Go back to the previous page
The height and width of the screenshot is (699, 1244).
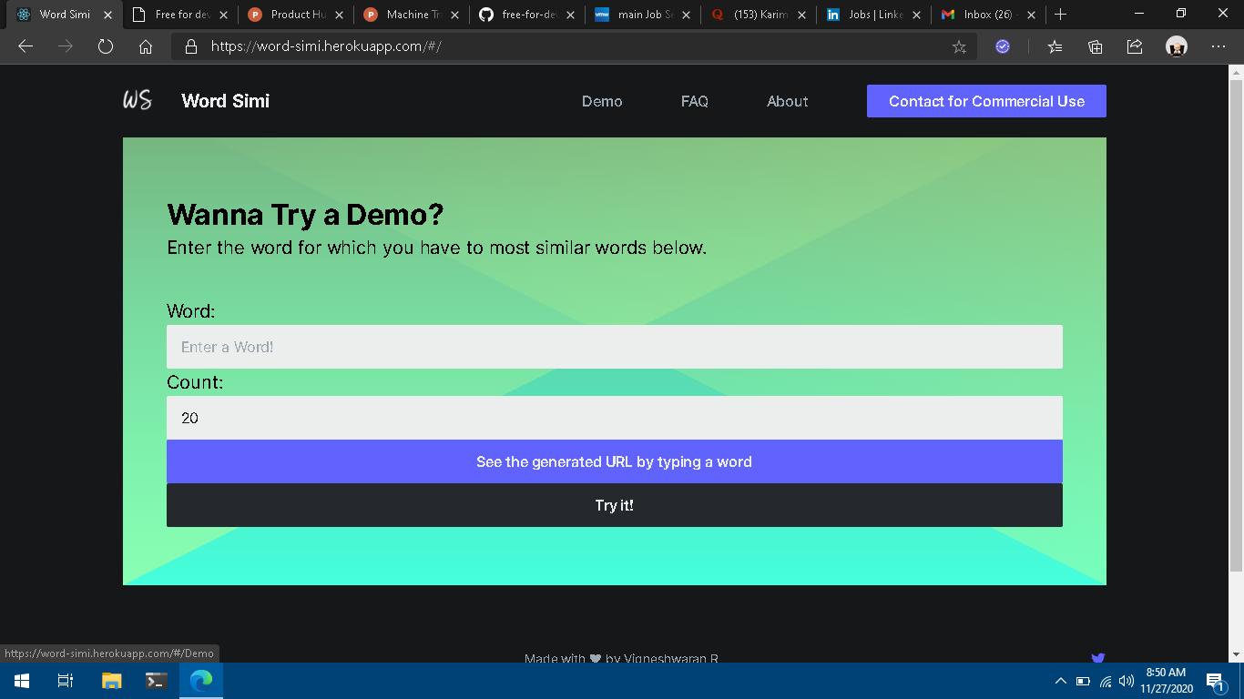[x=25, y=46]
